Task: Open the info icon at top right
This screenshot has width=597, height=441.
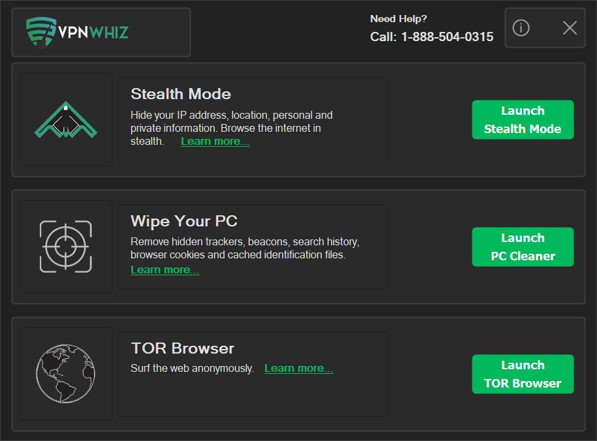Action: pos(521,28)
